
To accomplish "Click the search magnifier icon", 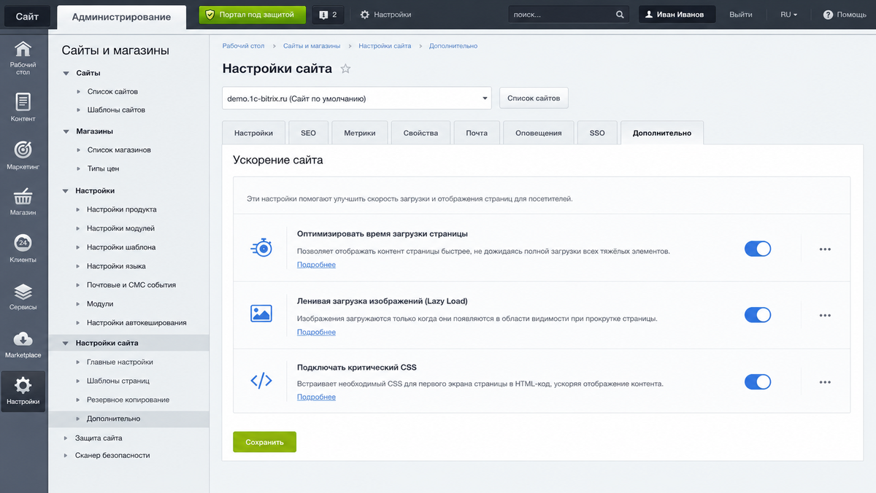I will pyautogui.click(x=620, y=15).
